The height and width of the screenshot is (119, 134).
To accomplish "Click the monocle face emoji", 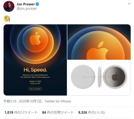I will tap(7, 18).
